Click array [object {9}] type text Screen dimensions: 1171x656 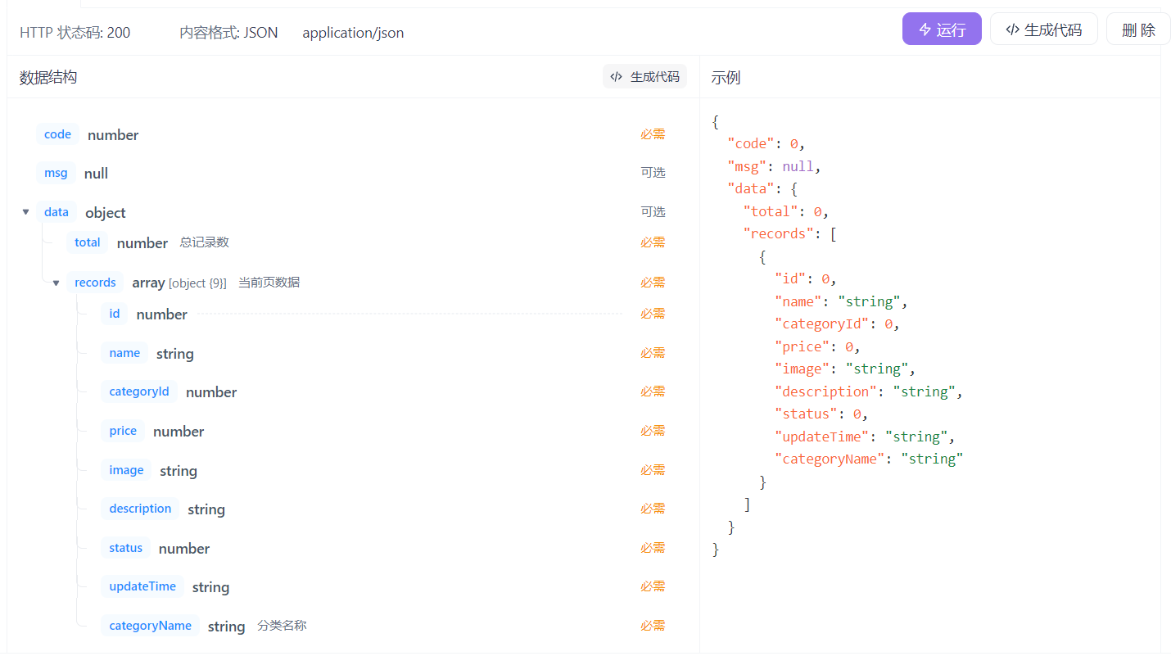tap(179, 283)
